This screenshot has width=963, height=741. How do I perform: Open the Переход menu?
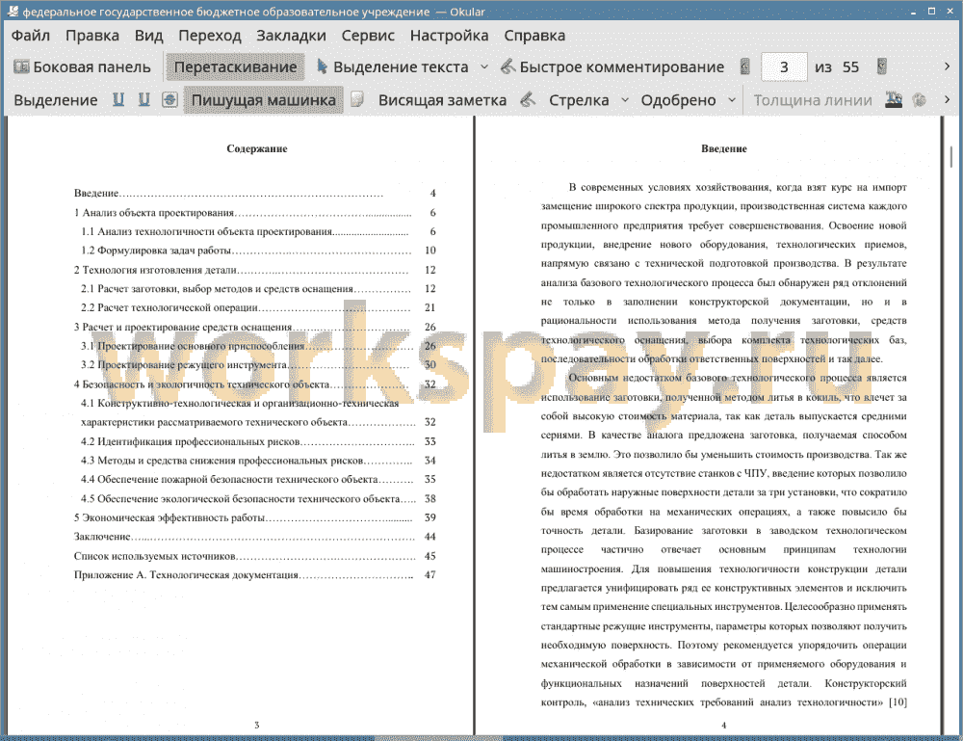pos(209,36)
